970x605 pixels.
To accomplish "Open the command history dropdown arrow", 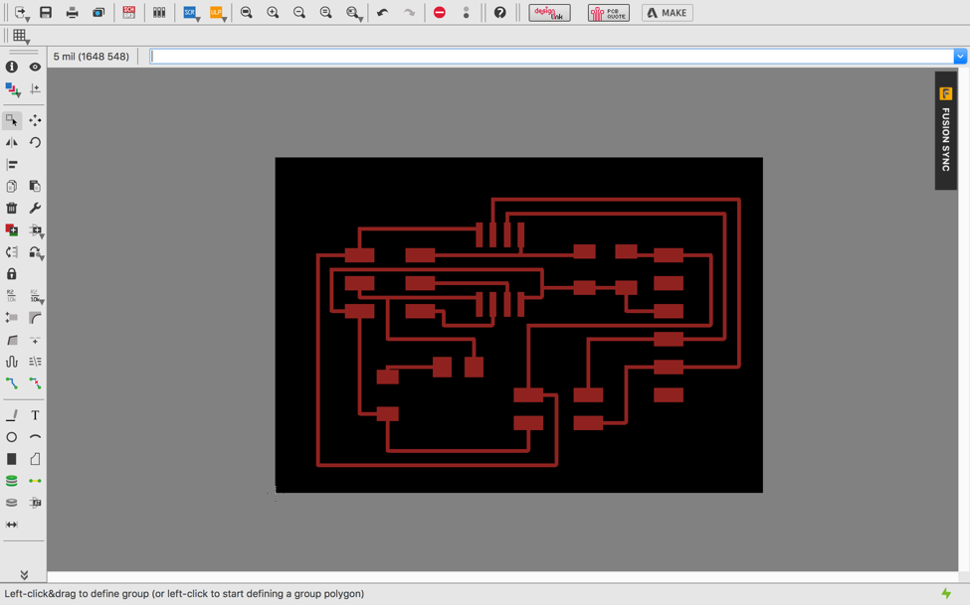I will [959, 57].
